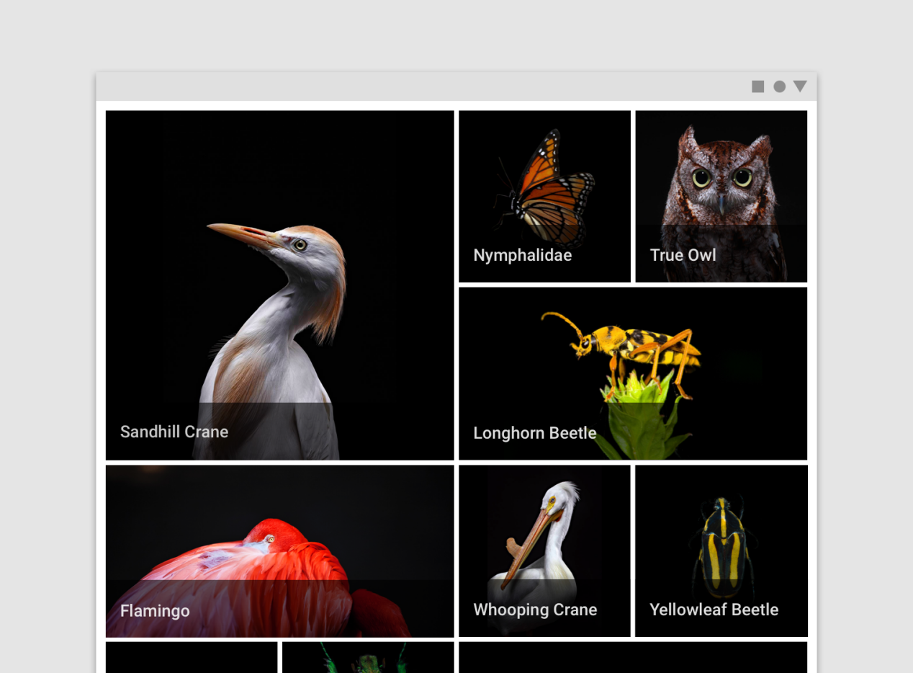
Task: Select the 'Flamingo' caption text
Action: [x=155, y=611]
